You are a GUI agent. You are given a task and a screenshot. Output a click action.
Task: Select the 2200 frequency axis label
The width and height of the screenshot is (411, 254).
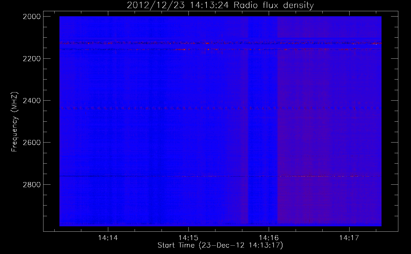(32, 59)
